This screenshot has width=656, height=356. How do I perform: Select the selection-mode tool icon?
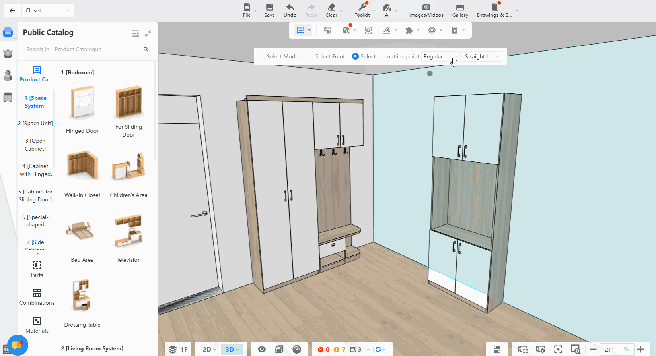(301, 30)
